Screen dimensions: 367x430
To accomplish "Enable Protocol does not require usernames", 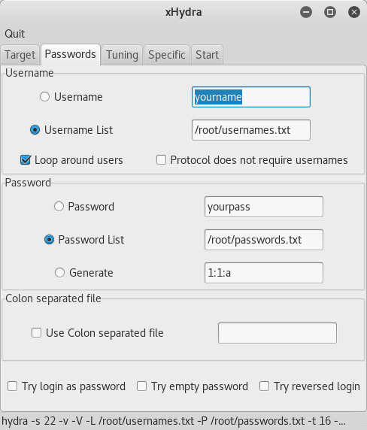I will point(161,160).
